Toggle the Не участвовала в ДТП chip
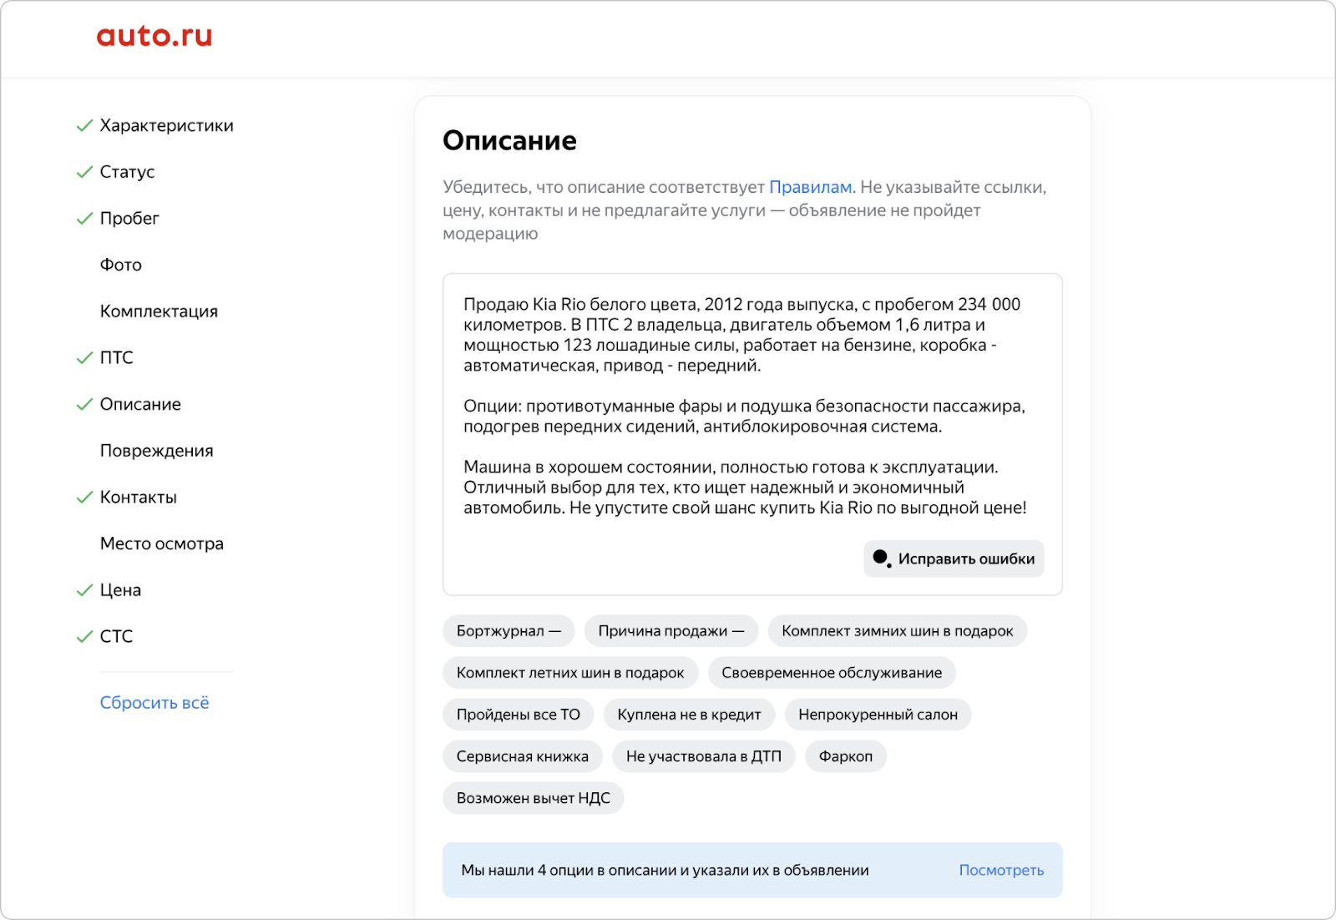The height and width of the screenshot is (920, 1336). [x=703, y=756]
